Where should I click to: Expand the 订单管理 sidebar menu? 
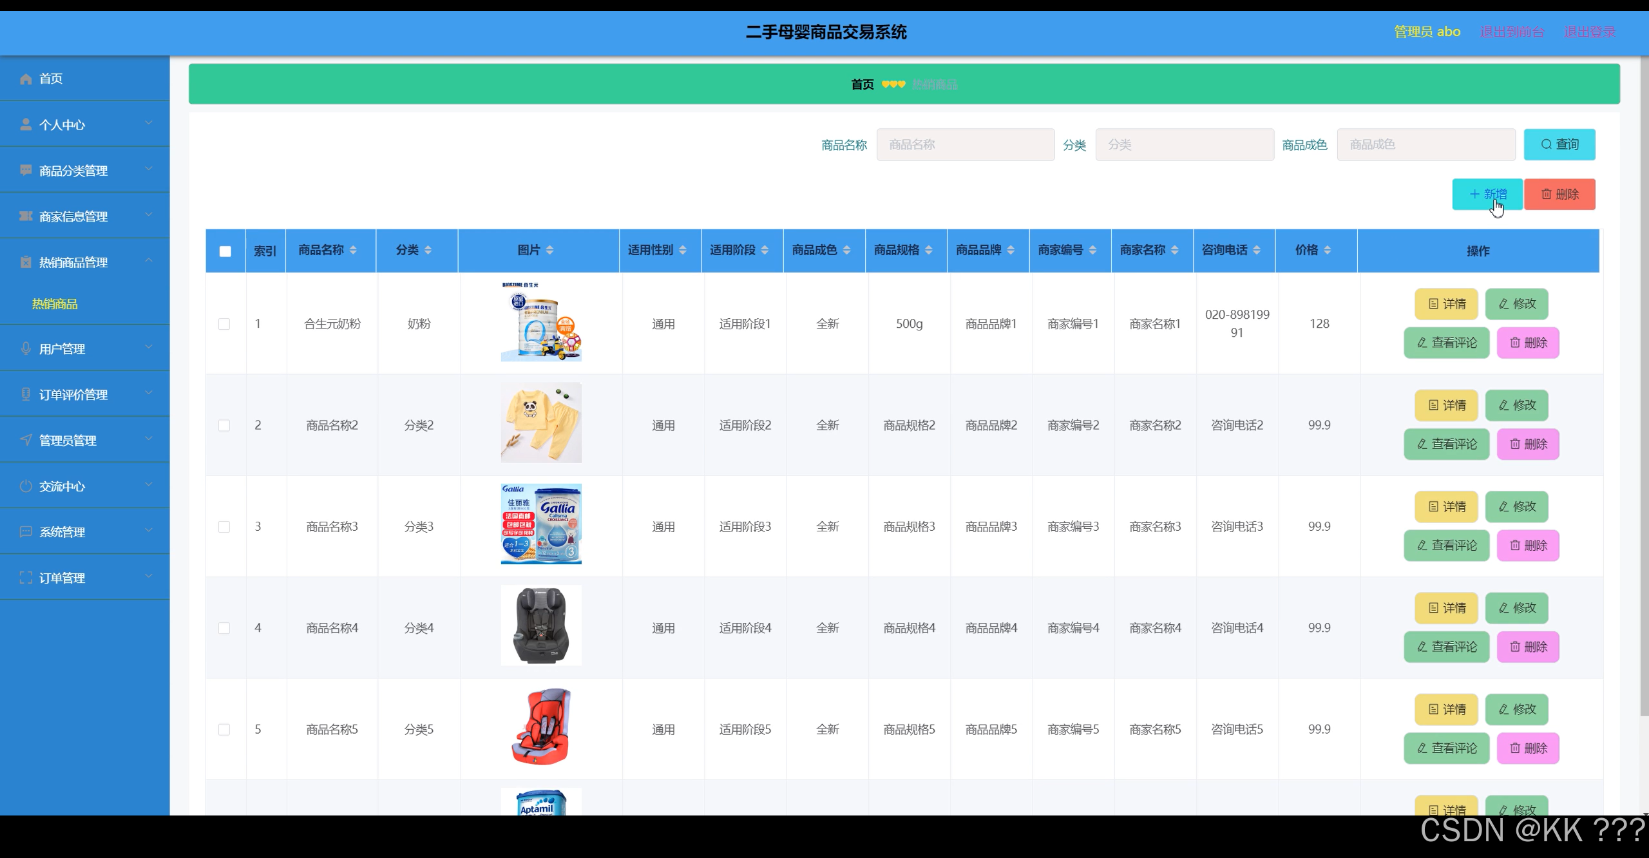[149, 577]
